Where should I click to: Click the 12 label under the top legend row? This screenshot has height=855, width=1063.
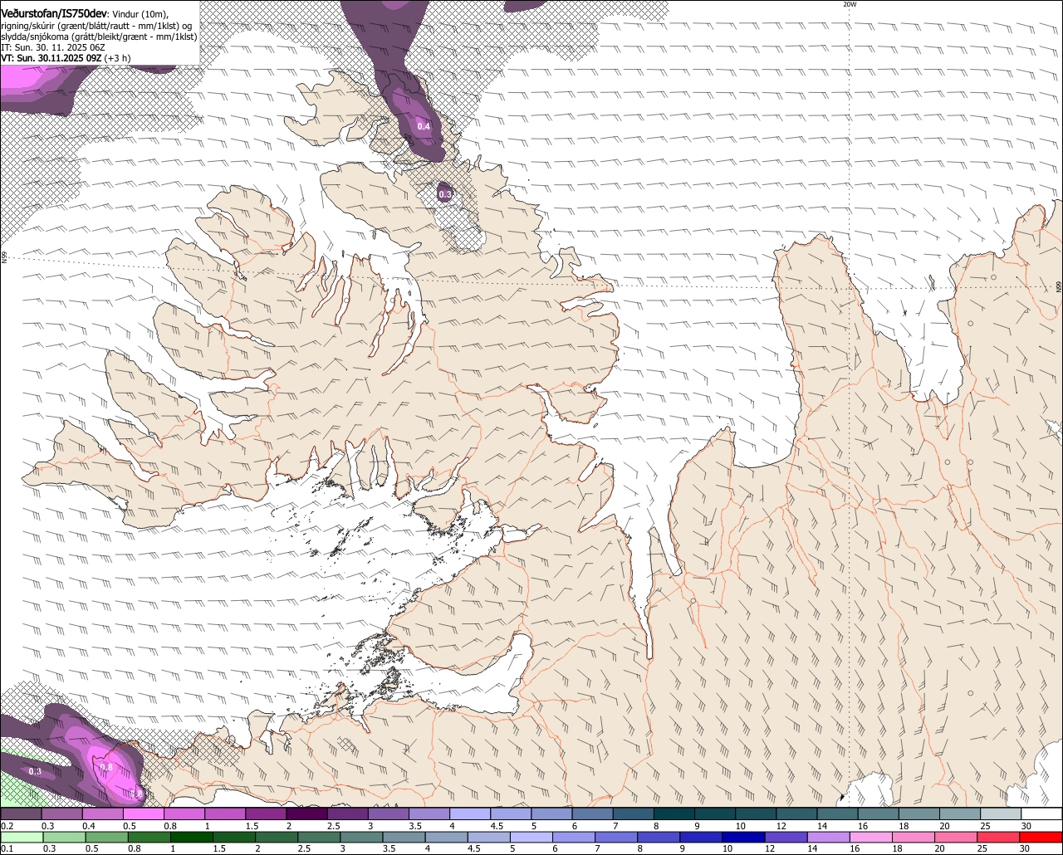tap(781, 826)
